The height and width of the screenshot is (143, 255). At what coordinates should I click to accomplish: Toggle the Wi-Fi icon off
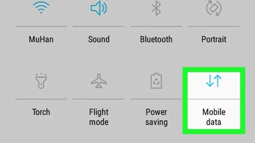point(41,8)
